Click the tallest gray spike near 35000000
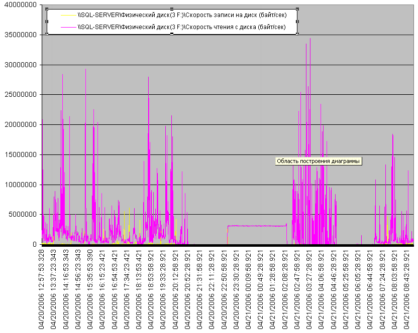This screenshot has height=333, width=418. click(310, 40)
